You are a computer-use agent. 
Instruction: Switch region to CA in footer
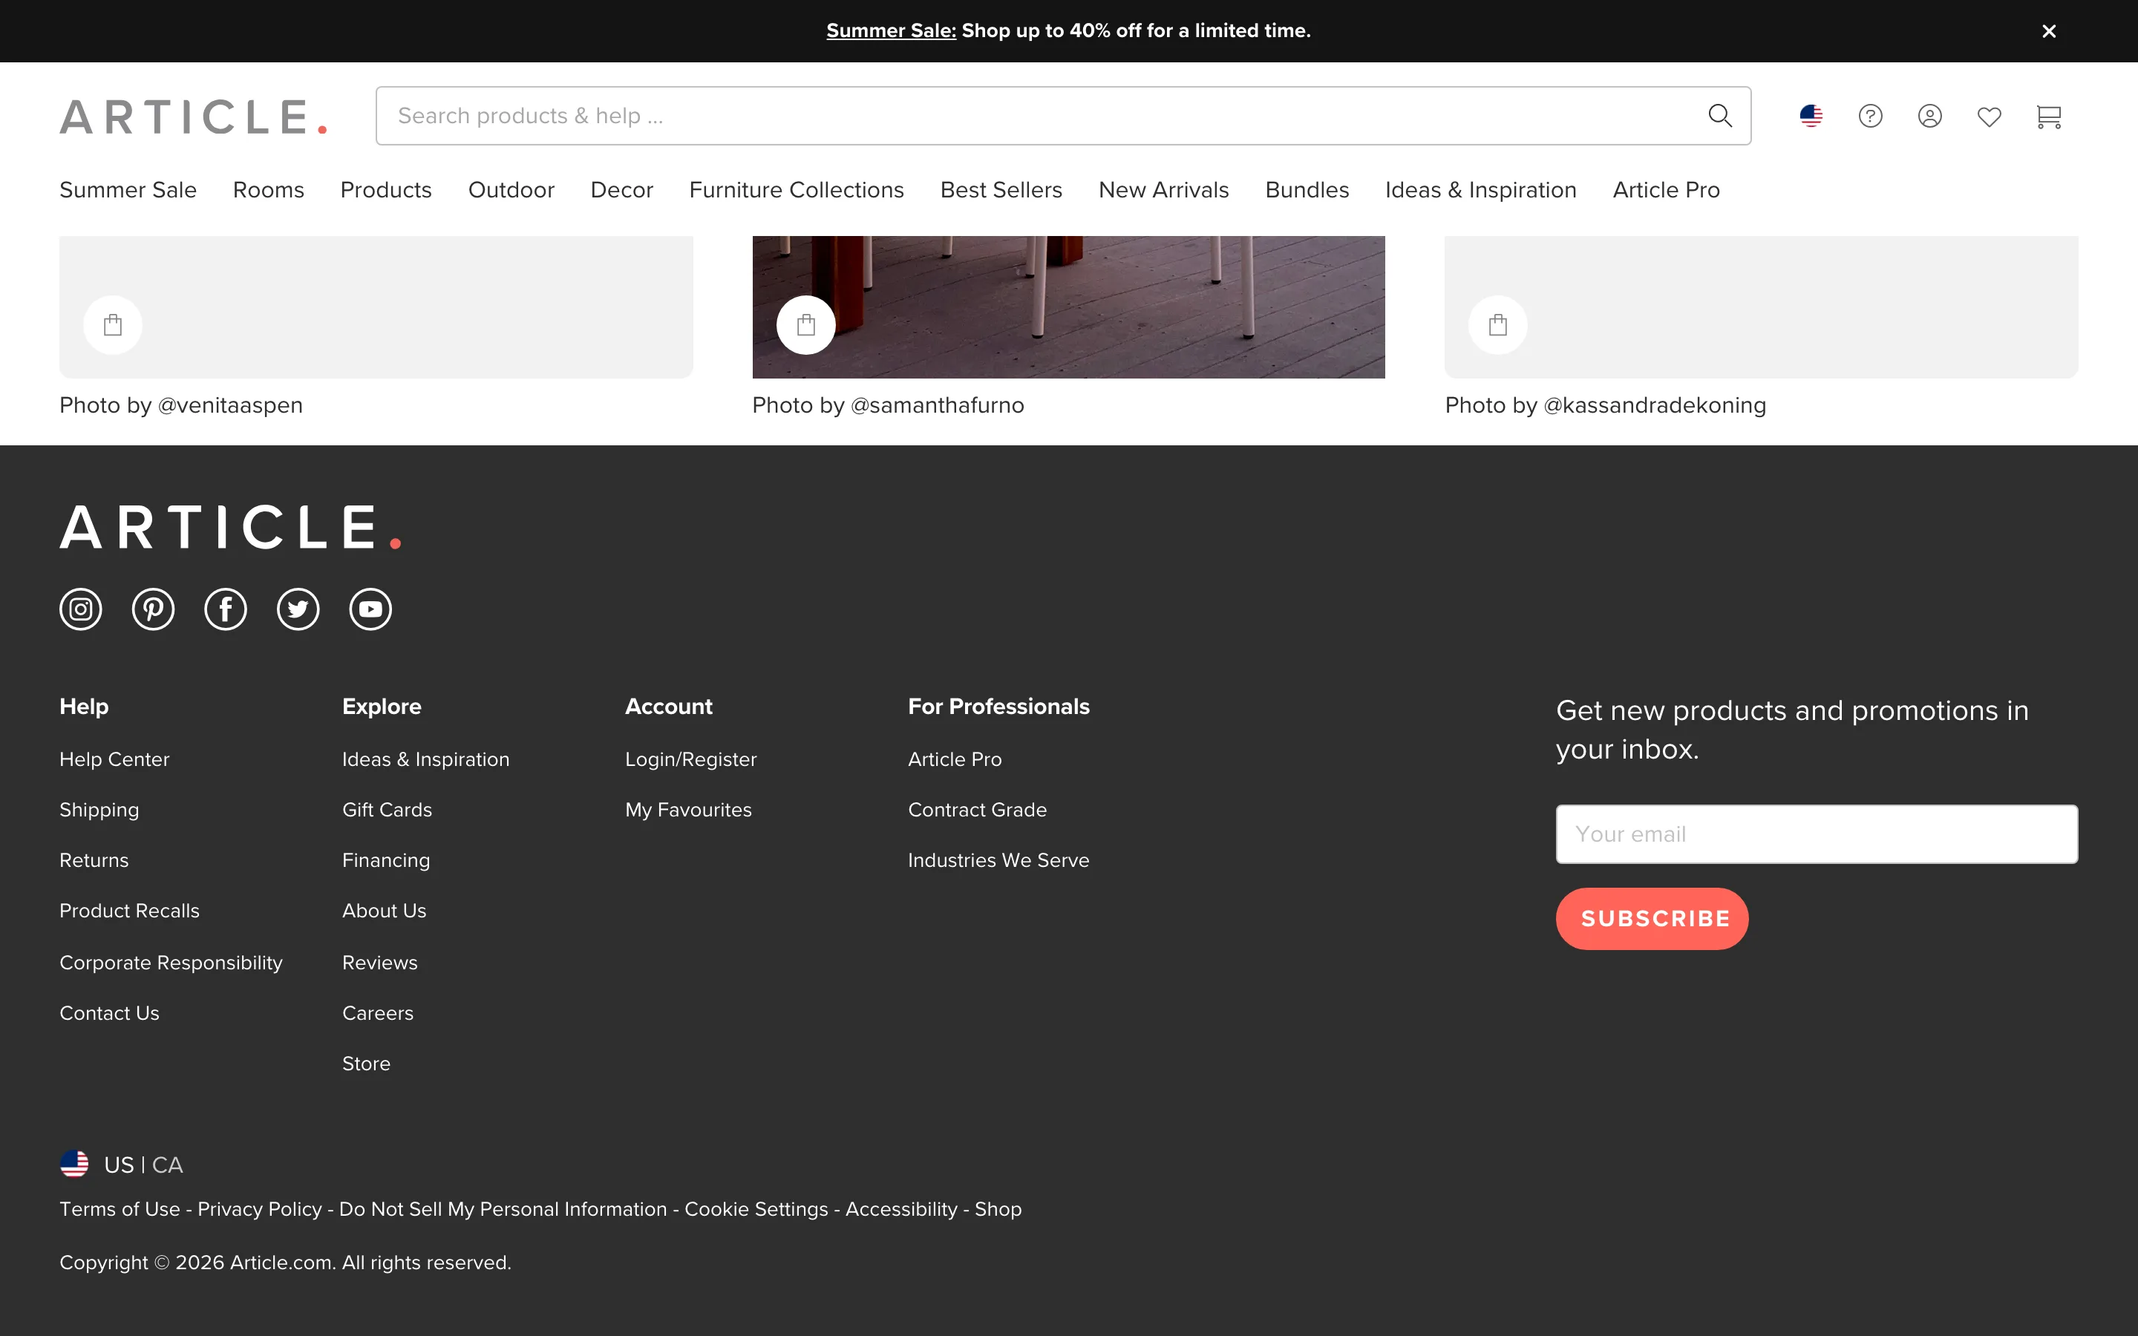[168, 1165]
